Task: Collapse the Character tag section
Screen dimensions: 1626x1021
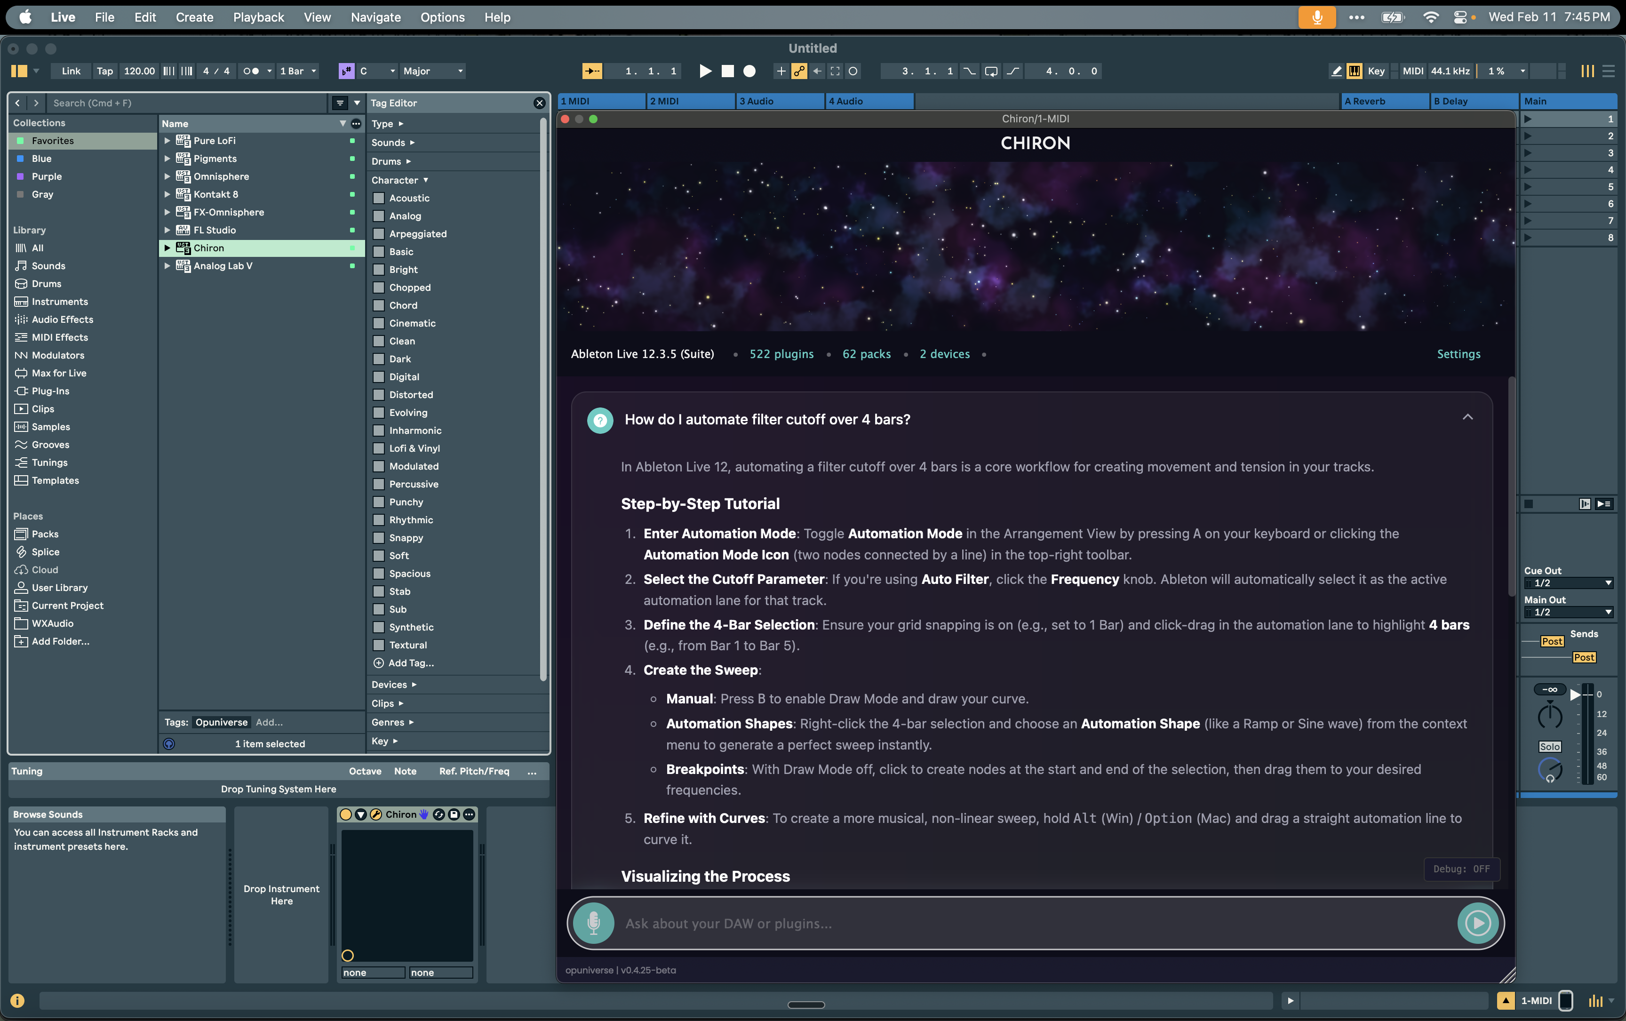Action: [425, 180]
